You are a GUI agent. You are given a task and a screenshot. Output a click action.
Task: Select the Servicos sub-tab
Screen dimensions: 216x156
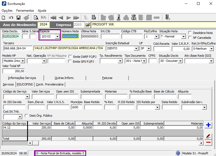tap(8, 84)
